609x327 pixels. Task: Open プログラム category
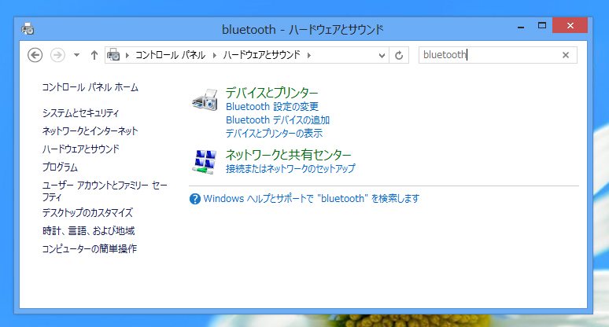click(60, 167)
